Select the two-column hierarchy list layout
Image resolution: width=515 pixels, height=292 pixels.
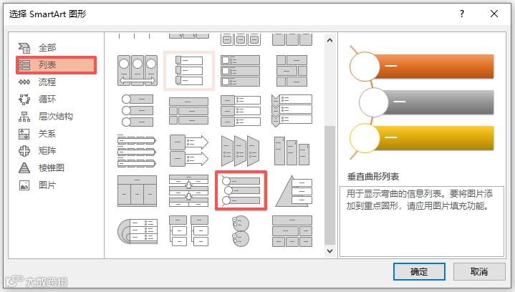[x=189, y=230]
